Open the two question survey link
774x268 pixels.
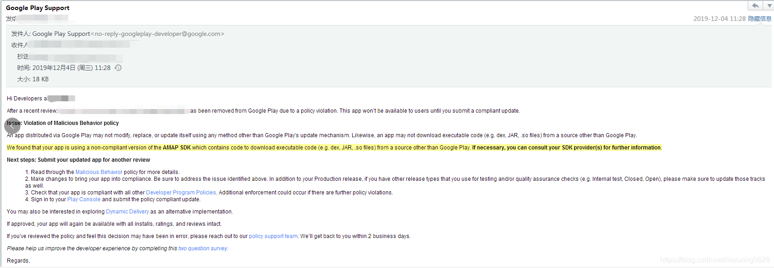tap(202, 248)
